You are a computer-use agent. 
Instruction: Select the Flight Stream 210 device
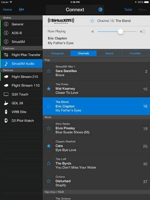click(22, 77)
